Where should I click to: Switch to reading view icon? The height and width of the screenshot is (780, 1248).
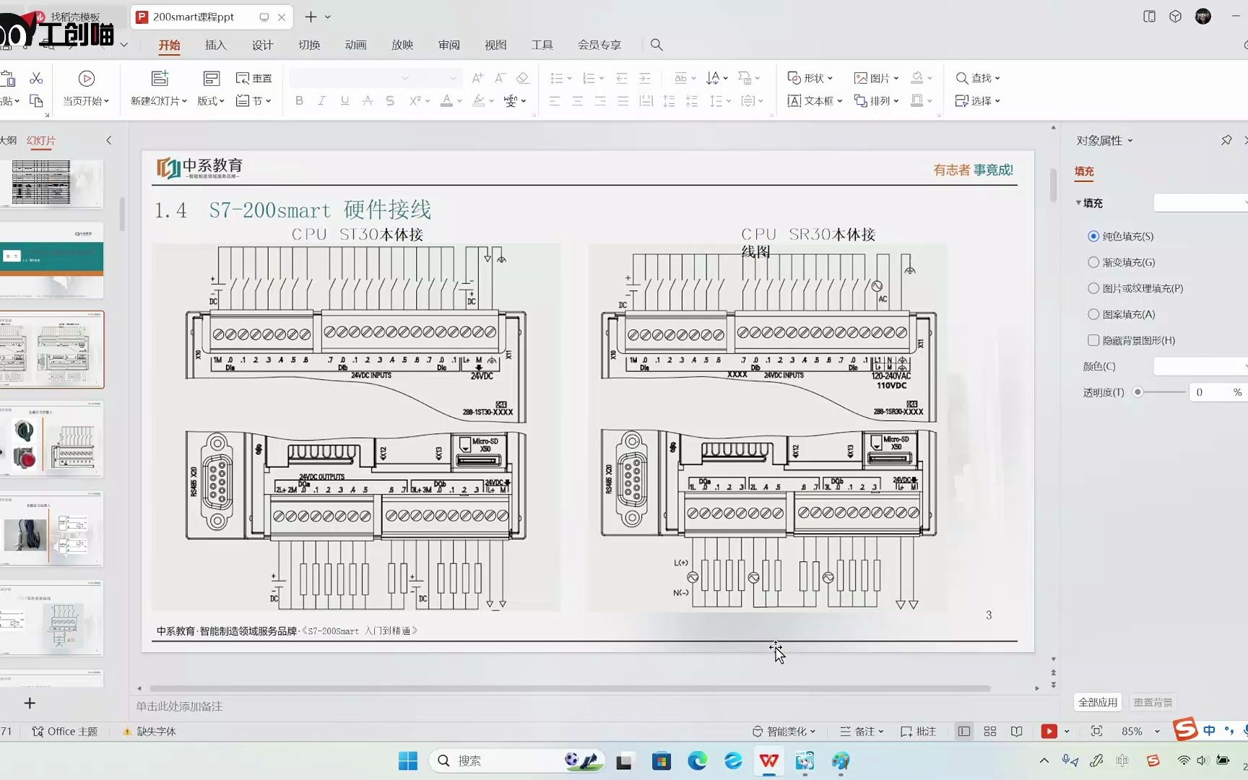[x=1017, y=732]
